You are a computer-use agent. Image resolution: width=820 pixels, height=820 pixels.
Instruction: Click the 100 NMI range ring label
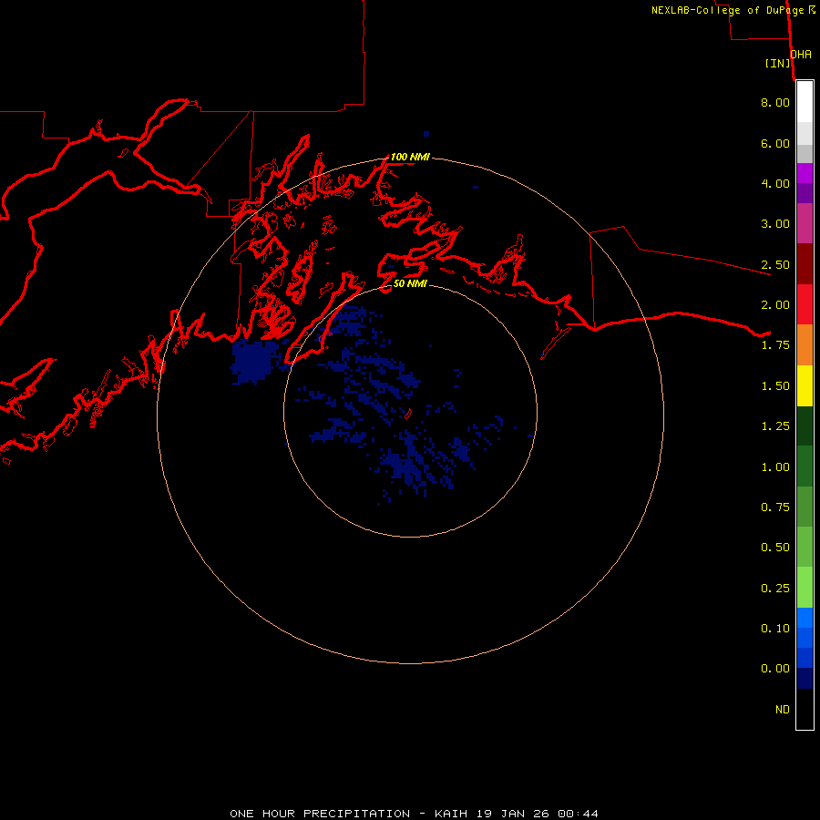coord(409,157)
